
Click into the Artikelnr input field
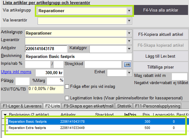coord(46,49)
